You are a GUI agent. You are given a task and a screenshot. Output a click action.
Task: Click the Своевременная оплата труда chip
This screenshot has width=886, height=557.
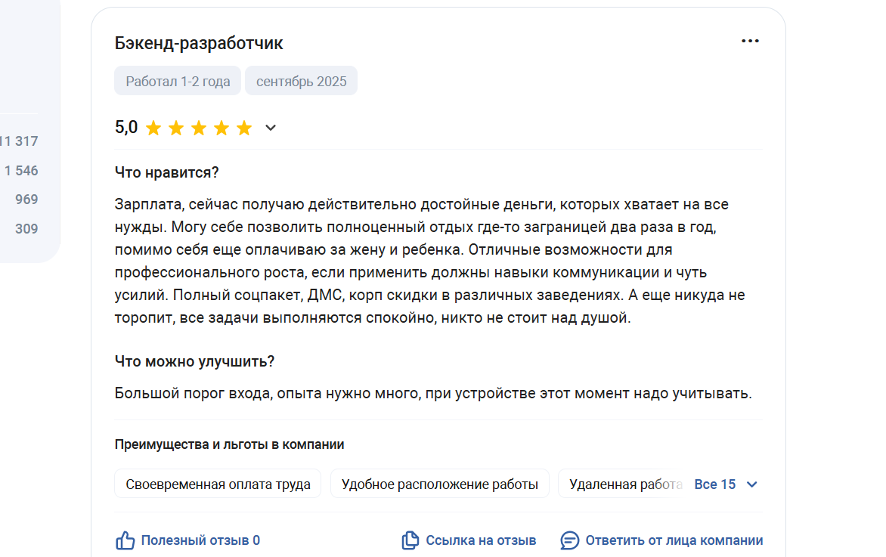tap(218, 484)
